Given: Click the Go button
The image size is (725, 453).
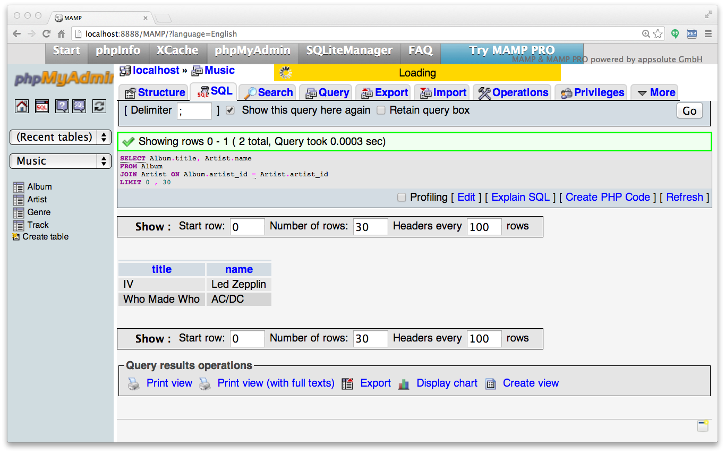Looking at the screenshot, I should tap(689, 110).
